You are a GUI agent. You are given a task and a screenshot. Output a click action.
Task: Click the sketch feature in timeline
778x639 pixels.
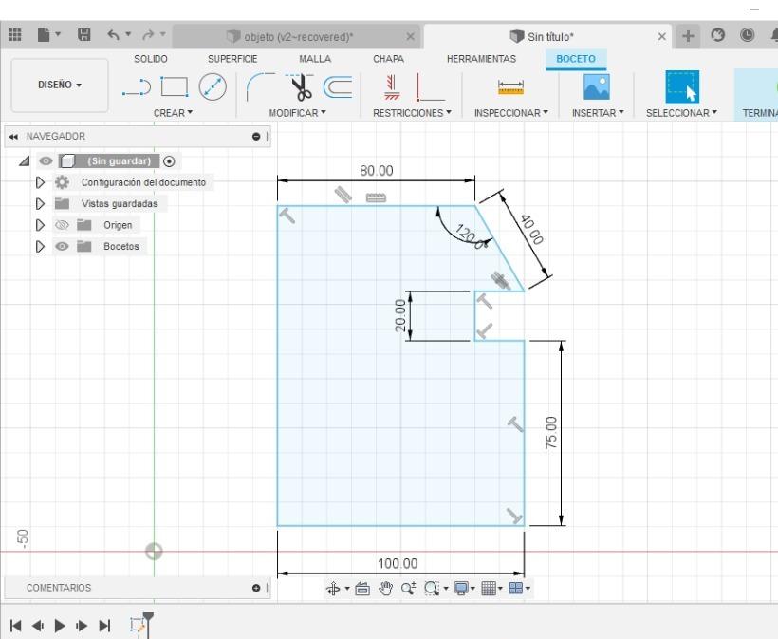point(139,625)
